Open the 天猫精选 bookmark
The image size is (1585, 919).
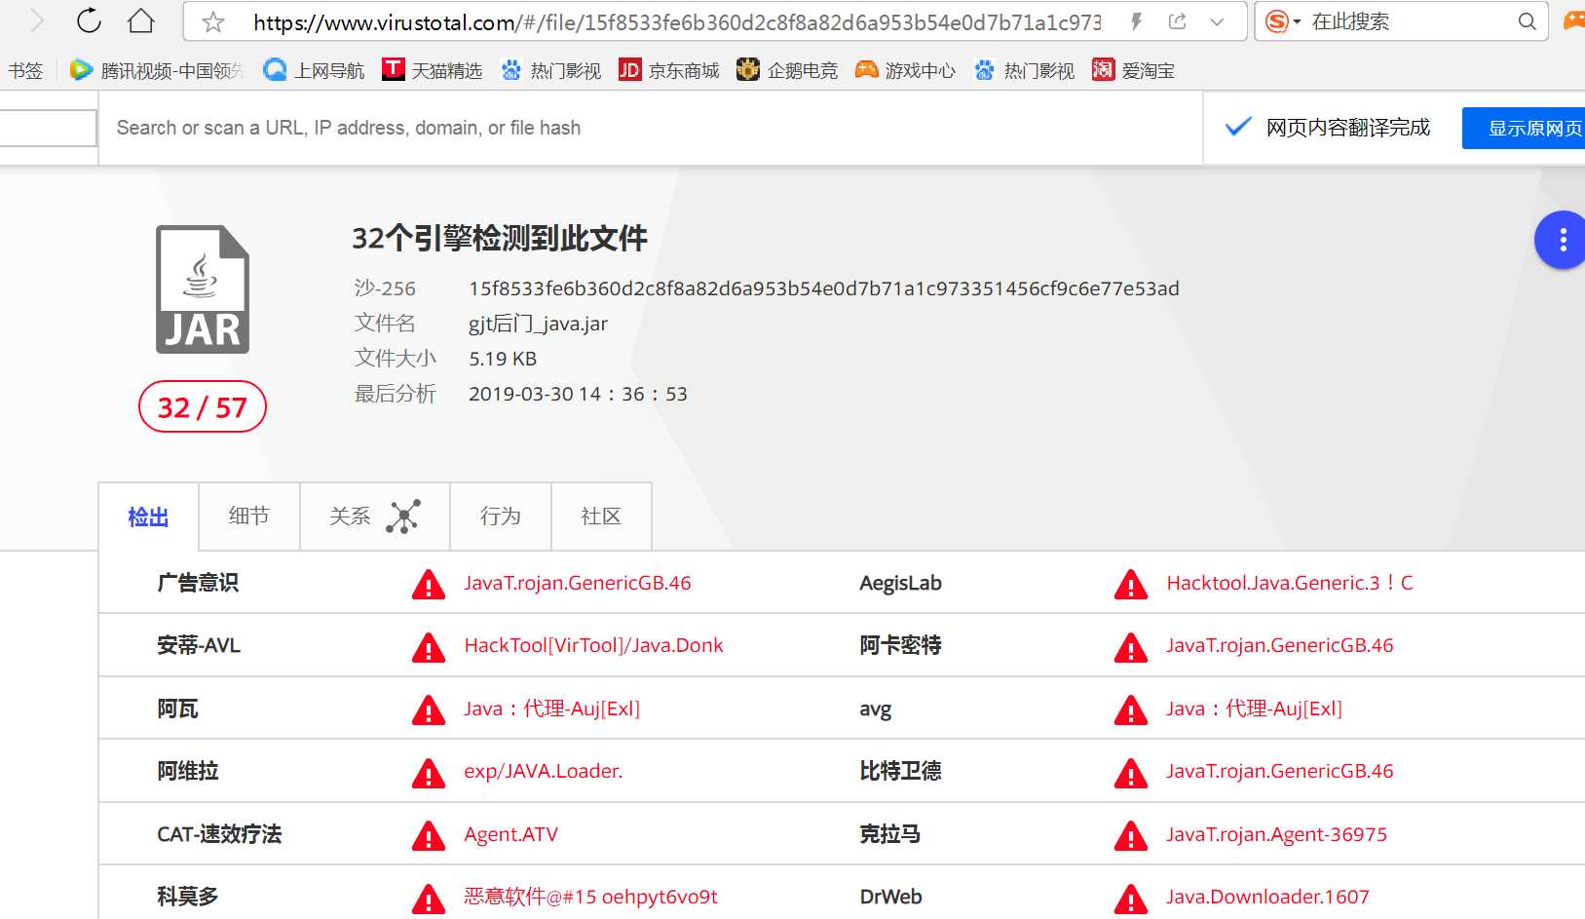pos(432,70)
